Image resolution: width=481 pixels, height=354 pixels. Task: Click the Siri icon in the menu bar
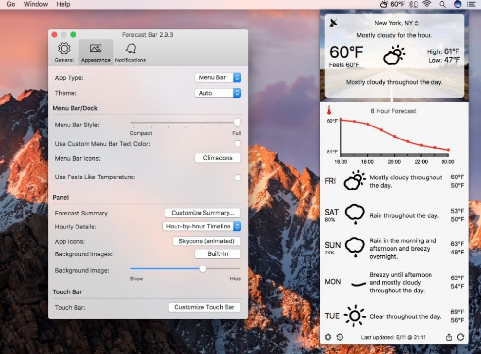(x=457, y=4)
